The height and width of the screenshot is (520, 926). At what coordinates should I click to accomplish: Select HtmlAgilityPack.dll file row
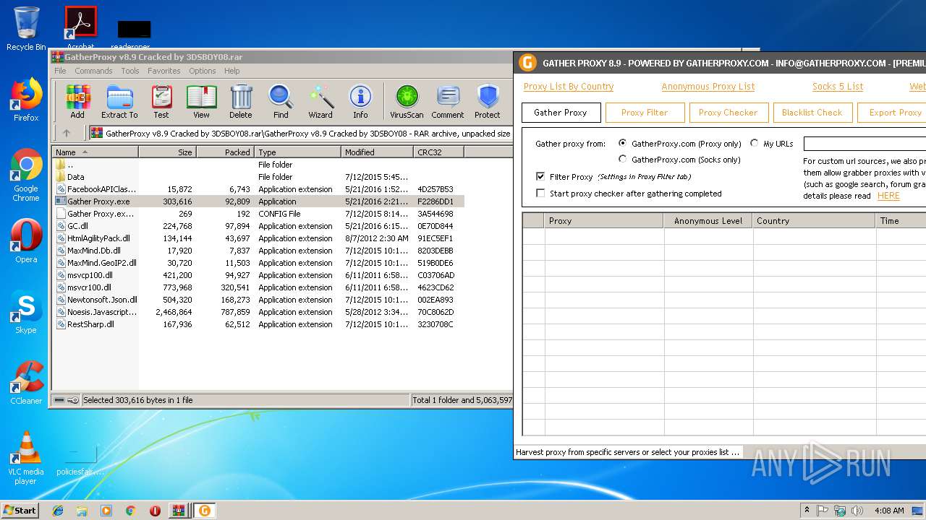(x=258, y=238)
